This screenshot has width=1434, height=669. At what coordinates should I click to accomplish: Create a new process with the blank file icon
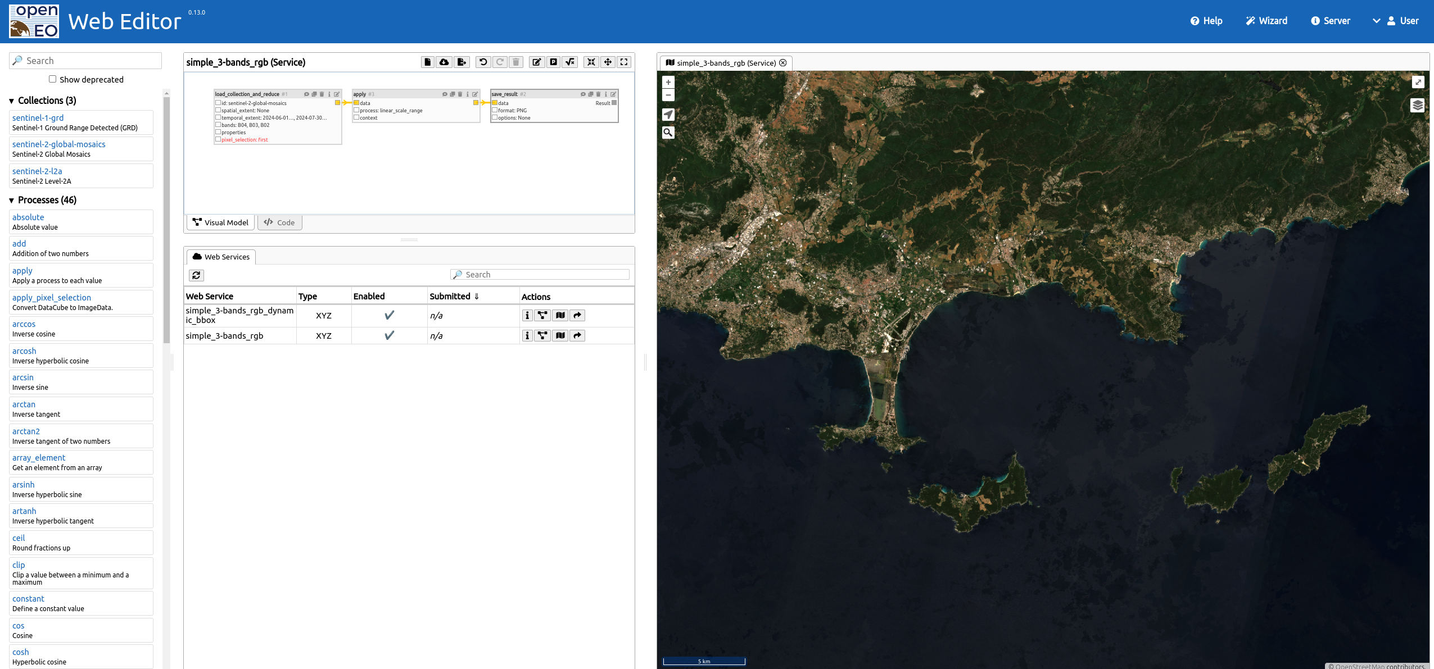(x=428, y=62)
